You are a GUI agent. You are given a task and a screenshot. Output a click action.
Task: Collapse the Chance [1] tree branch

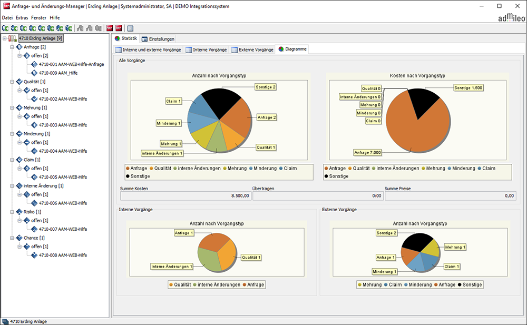point(12,238)
